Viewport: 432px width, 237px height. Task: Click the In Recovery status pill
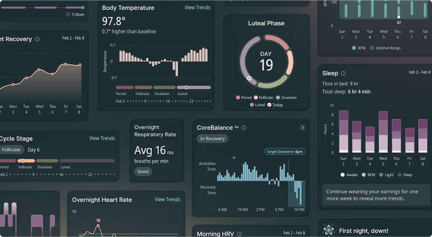point(212,139)
